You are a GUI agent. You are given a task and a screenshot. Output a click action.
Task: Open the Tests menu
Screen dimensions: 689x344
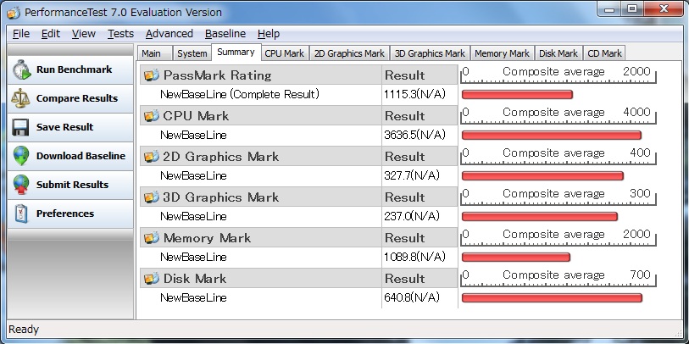pyautogui.click(x=121, y=34)
